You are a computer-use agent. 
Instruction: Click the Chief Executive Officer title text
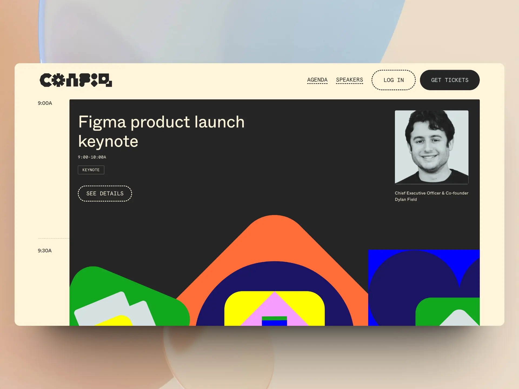[431, 193]
